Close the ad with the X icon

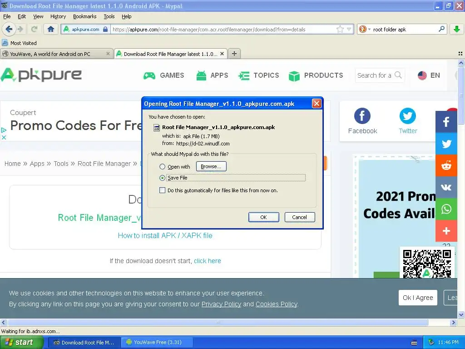point(4,137)
